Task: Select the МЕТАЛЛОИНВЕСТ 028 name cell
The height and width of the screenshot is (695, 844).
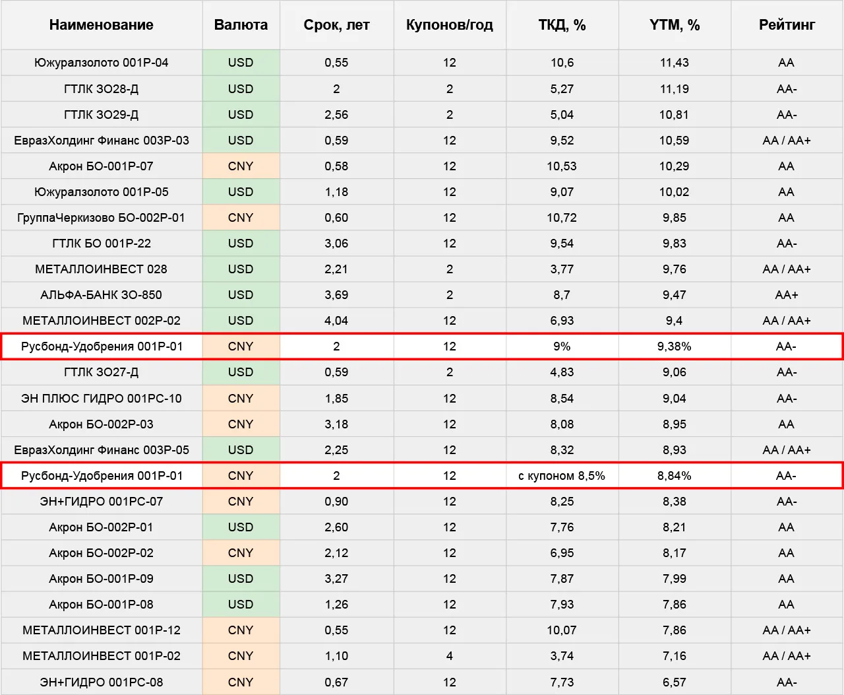Action: (102, 269)
